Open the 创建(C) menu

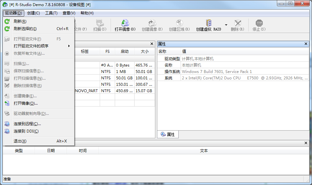click(x=33, y=13)
